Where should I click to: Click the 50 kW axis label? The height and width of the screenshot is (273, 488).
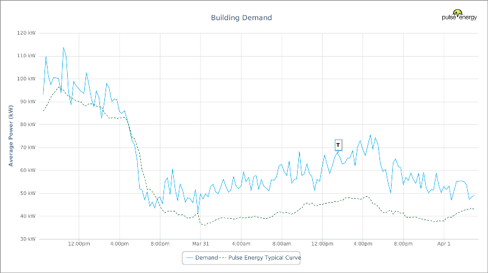[x=27, y=193]
